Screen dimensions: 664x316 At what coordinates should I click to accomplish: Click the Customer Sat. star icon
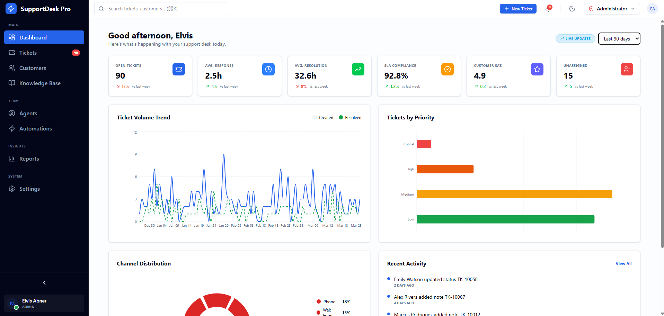(537, 69)
